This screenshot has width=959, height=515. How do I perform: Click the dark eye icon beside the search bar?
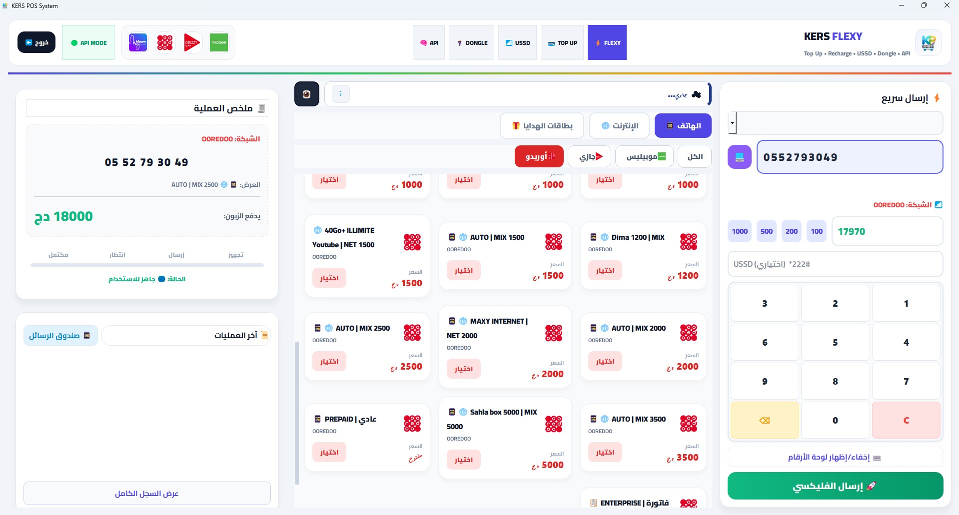(x=306, y=94)
